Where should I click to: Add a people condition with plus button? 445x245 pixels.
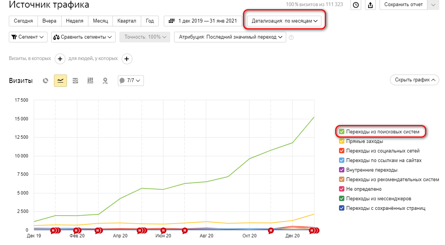click(127, 59)
